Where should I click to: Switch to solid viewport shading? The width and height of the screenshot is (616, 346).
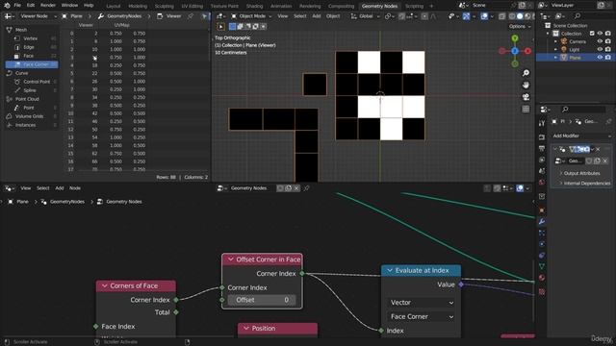coord(520,16)
